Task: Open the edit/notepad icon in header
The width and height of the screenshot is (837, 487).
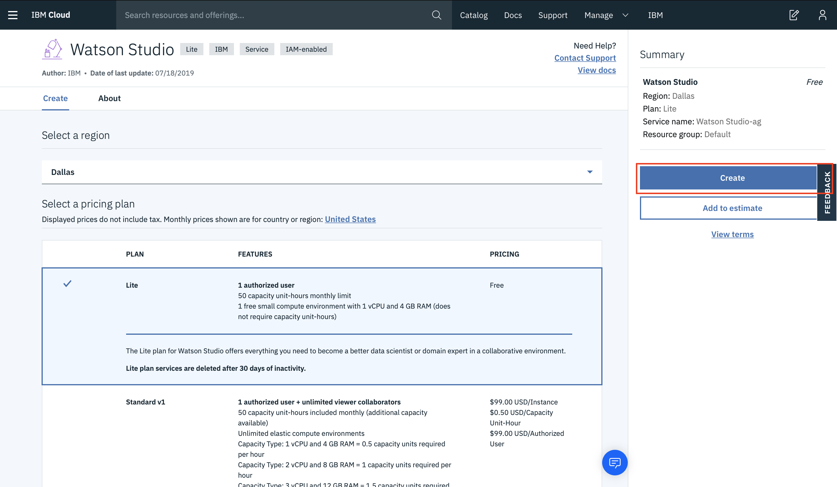Action: pyautogui.click(x=794, y=15)
